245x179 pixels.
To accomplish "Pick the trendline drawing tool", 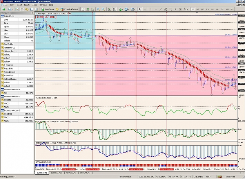I will tap(161, 9).
